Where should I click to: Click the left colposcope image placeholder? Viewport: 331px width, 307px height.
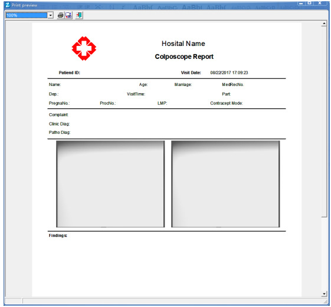tap(110, 184)
